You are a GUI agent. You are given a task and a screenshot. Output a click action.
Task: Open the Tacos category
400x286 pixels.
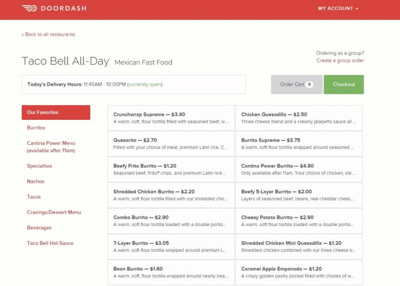(34, 197)
